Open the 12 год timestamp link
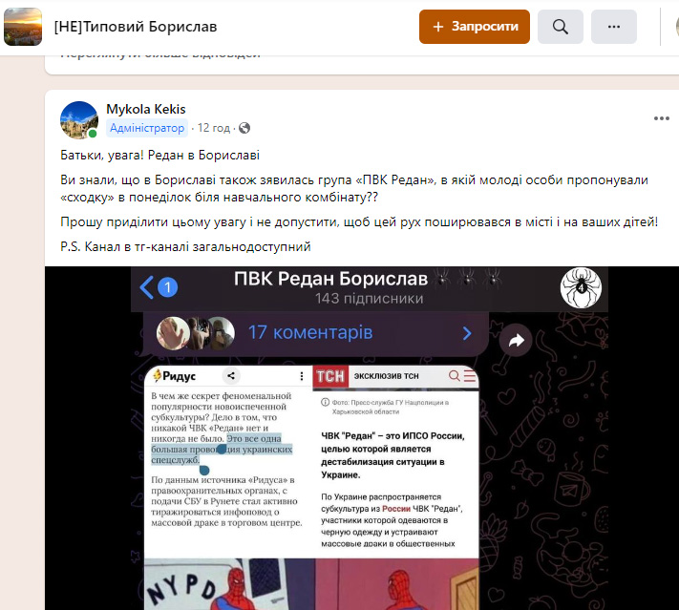The width and height of the screenshot is (679, 610). [214, 128]
